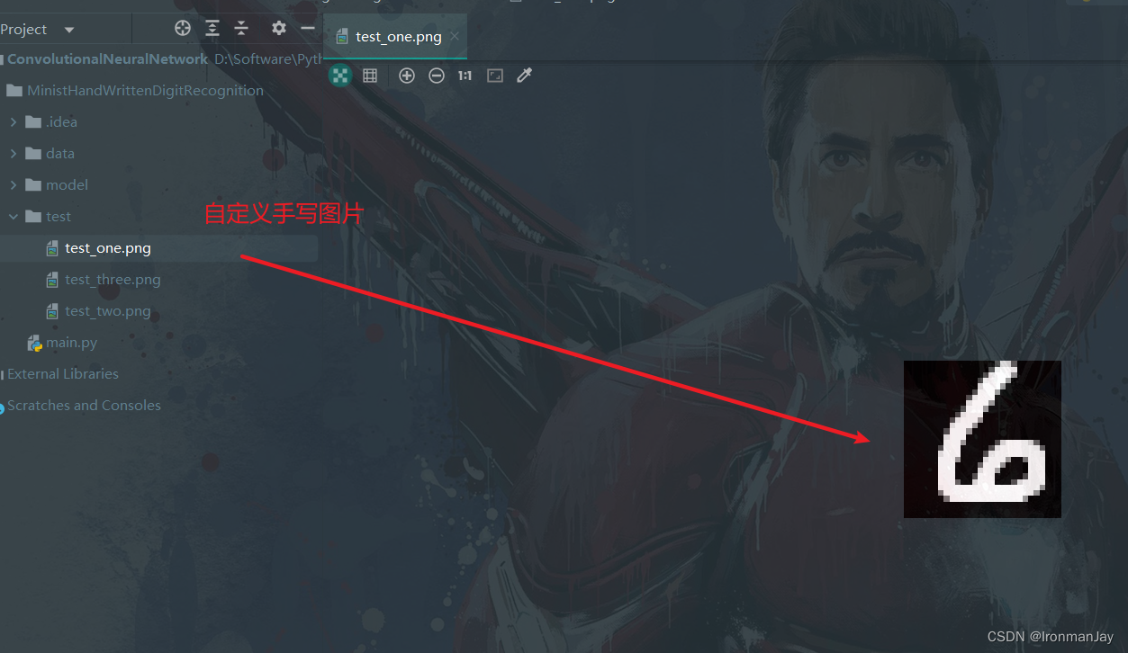Image resolution: width=1128 pixels, height=653 pixels.
Task: Toggle image grid display
Action: pyautogui.click(x=370, y=76)
